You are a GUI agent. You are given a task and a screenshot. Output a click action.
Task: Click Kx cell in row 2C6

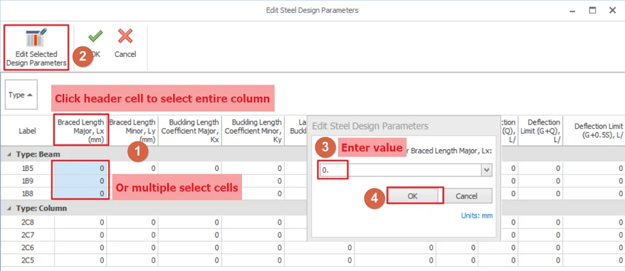tap(190, 248)
